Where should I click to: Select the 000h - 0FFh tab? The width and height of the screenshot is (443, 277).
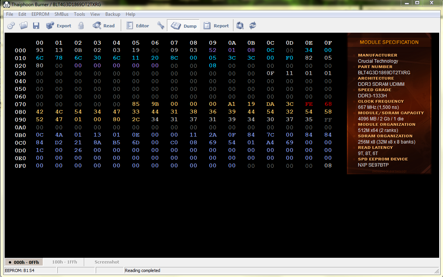pos(24,262)
